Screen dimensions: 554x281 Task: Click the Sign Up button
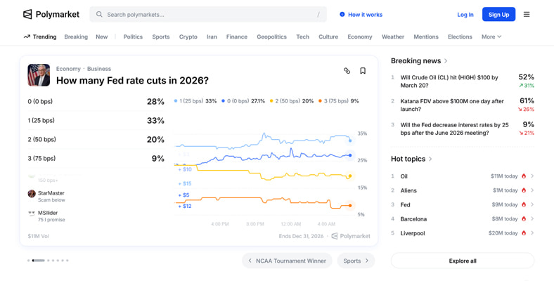pyautogui.click(x=498, y=14)
